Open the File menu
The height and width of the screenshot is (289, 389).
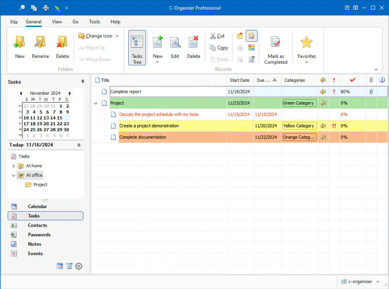14,22
